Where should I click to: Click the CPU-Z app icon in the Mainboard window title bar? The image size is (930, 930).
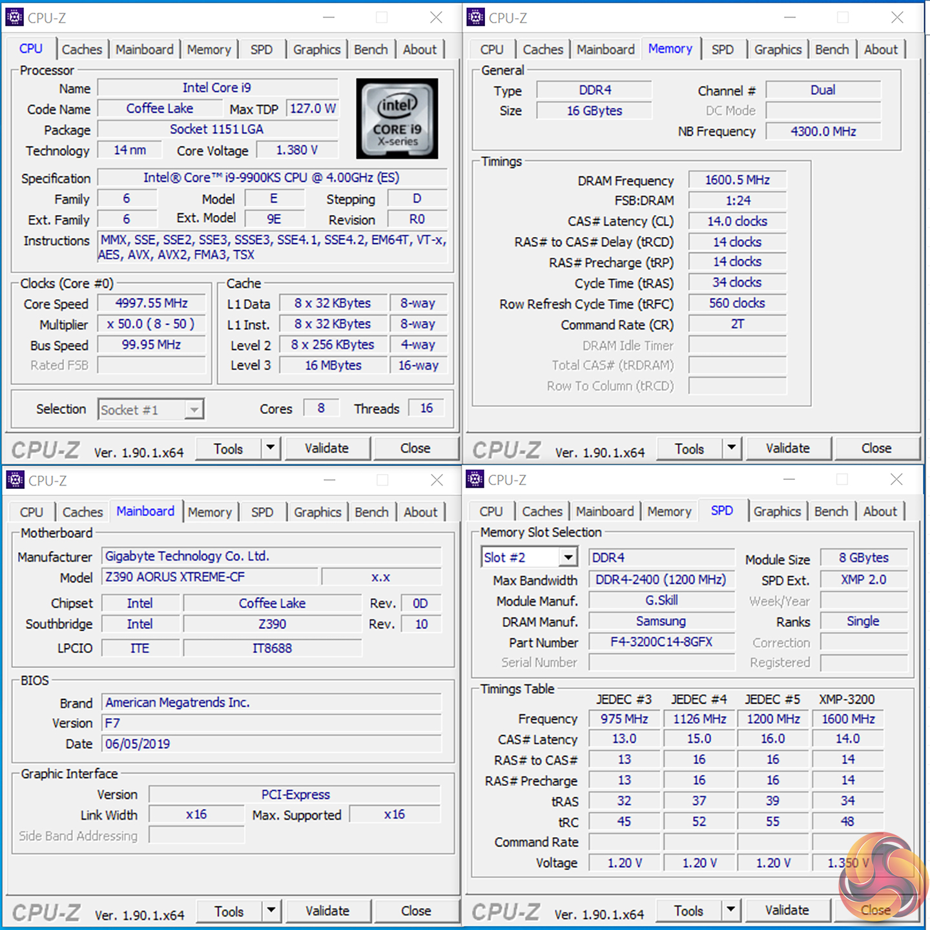click(15, 480)
